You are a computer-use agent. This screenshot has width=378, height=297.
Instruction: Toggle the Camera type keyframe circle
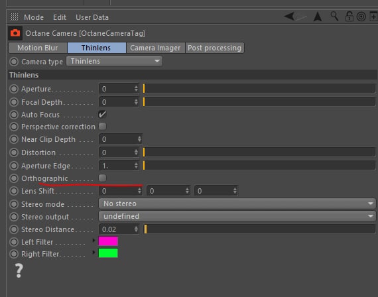pos(14,62)
